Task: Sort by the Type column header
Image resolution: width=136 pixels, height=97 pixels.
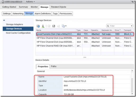Action: [x=79, y=30]
